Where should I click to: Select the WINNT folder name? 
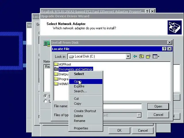64,84
